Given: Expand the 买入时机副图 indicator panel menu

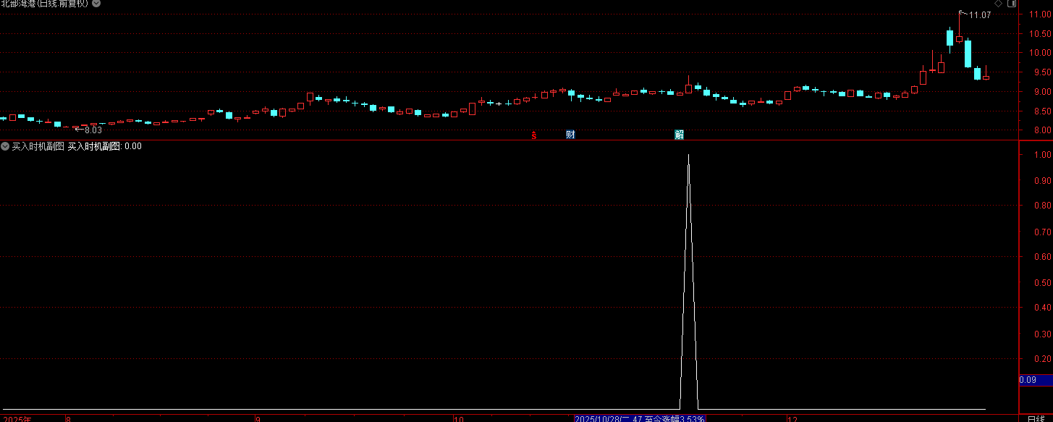Looking at the screenshot, I should pos(5,146).
